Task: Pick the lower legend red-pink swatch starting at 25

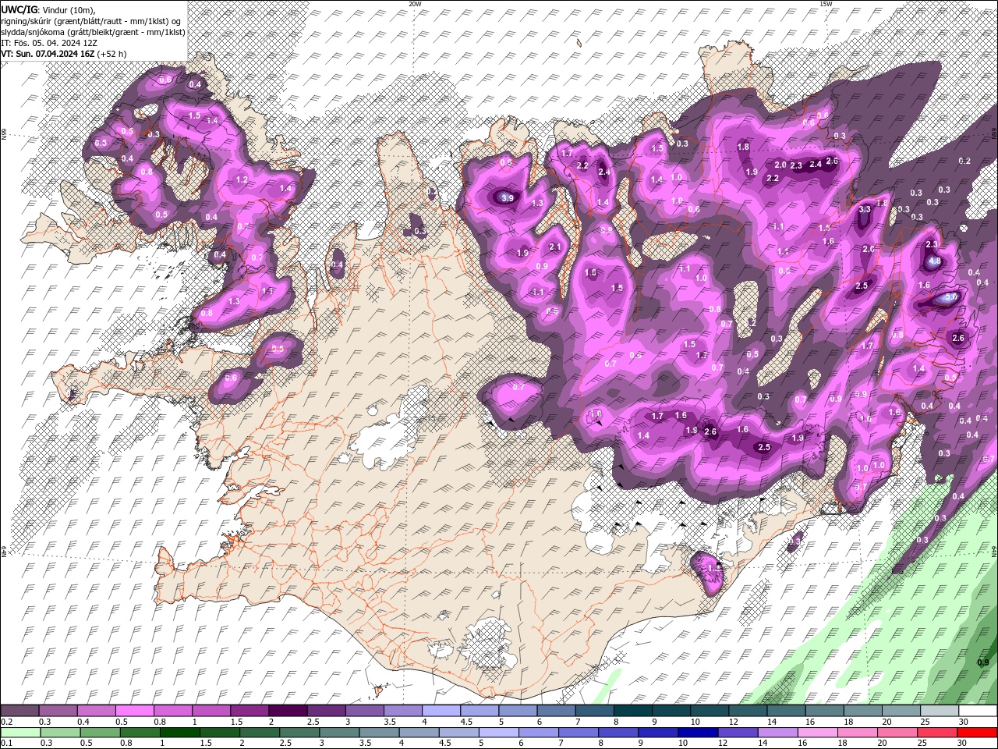Action: (x=936, y=733)
